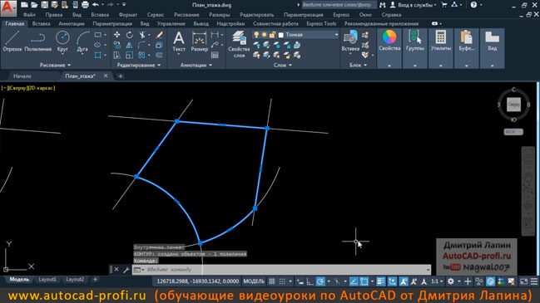This screenshot has width=540, height=303.
Task: Expand the Рисование panel
Action: pyautogui.click(x=55, y=65)
